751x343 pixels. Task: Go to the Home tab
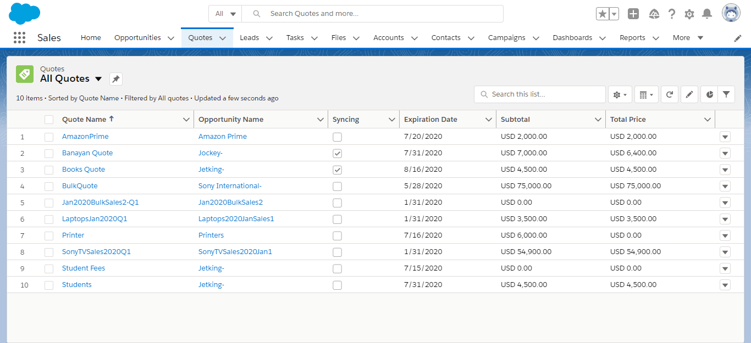[91, 38]
